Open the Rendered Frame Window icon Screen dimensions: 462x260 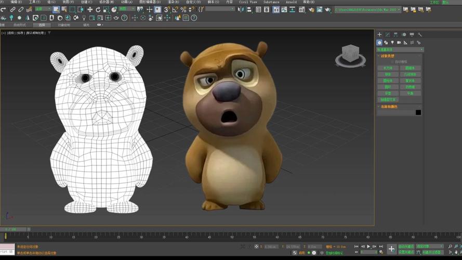click(x=320, y=10)
